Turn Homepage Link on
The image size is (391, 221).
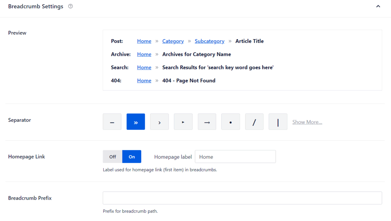click(x=132, y=156)
